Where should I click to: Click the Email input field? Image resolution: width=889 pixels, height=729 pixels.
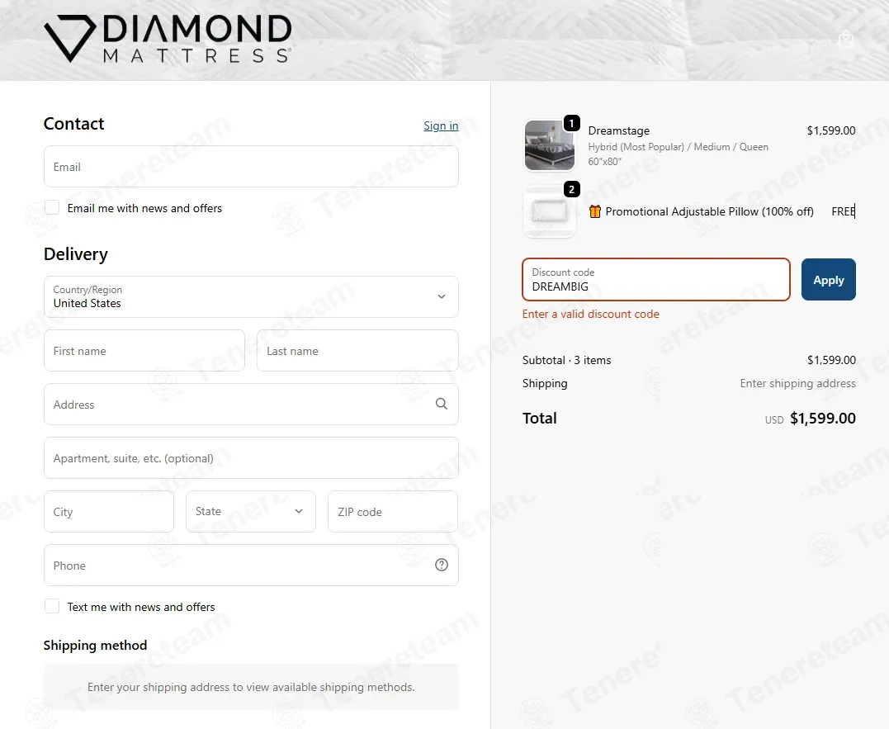coord(251,167)
